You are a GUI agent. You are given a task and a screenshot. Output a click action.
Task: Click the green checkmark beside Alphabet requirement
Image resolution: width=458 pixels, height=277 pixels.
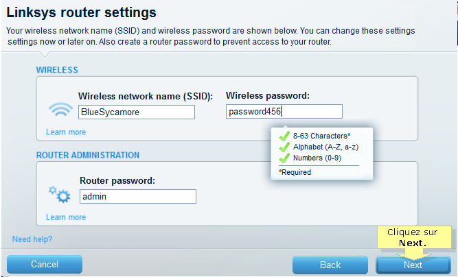click(x=284, y=147)
